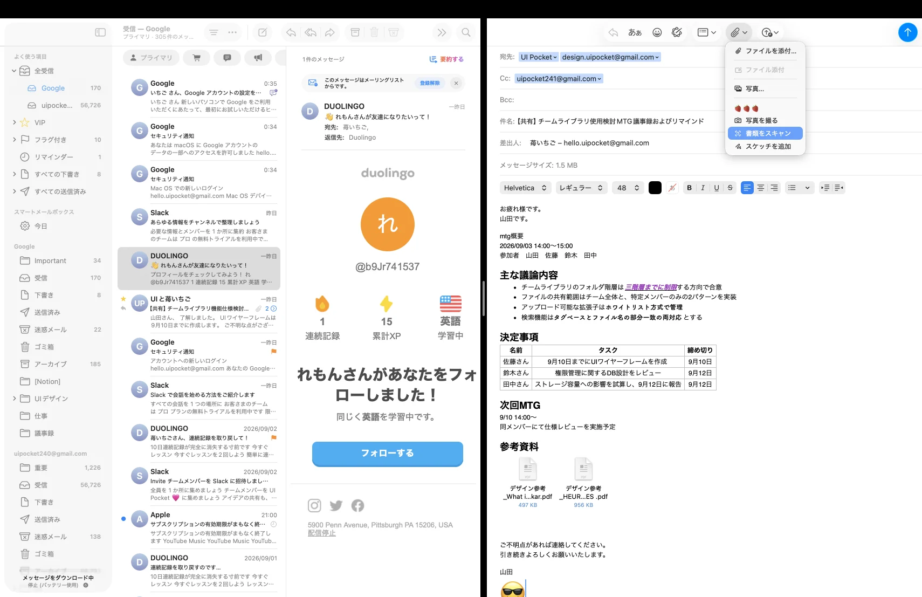Reply all using the double-arrow icon
Image resolution: width=922 pixels, height=597 pixels.
[x=311, y=32]
